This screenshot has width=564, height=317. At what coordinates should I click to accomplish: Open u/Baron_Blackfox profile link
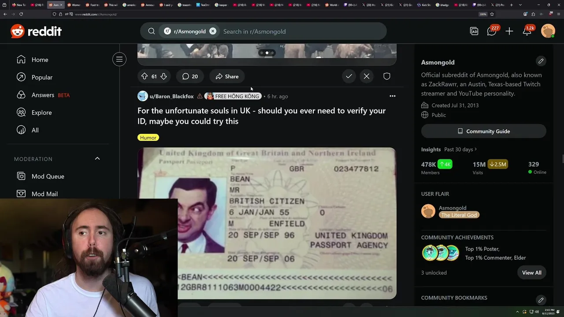(x=171, y=96)
